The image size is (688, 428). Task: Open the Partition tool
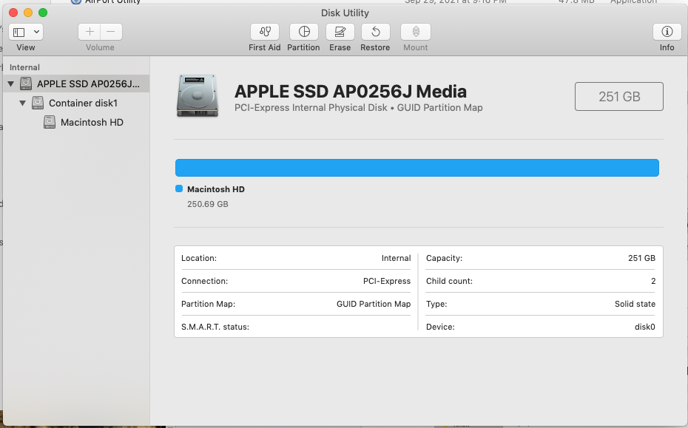click(303, 32)
